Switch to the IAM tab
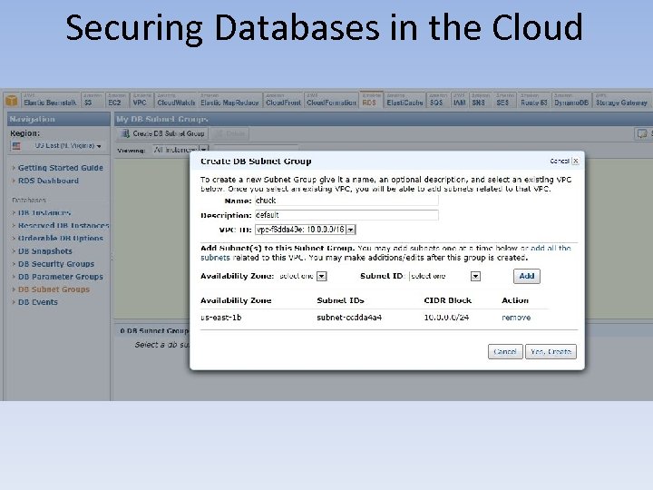653x490 pixels. coord(459,100)
